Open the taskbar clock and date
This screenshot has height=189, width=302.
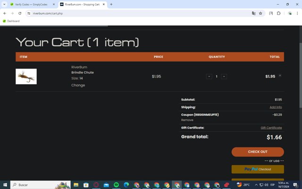[x=284, y=185]
